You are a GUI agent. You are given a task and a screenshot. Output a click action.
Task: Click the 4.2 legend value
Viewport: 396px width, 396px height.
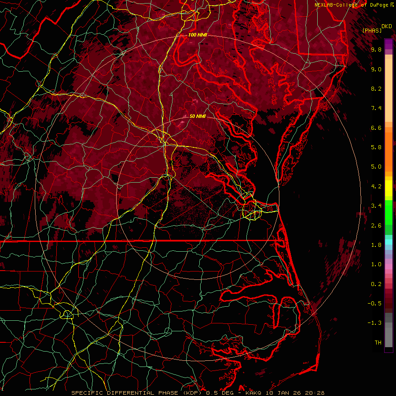pos(376,187)
